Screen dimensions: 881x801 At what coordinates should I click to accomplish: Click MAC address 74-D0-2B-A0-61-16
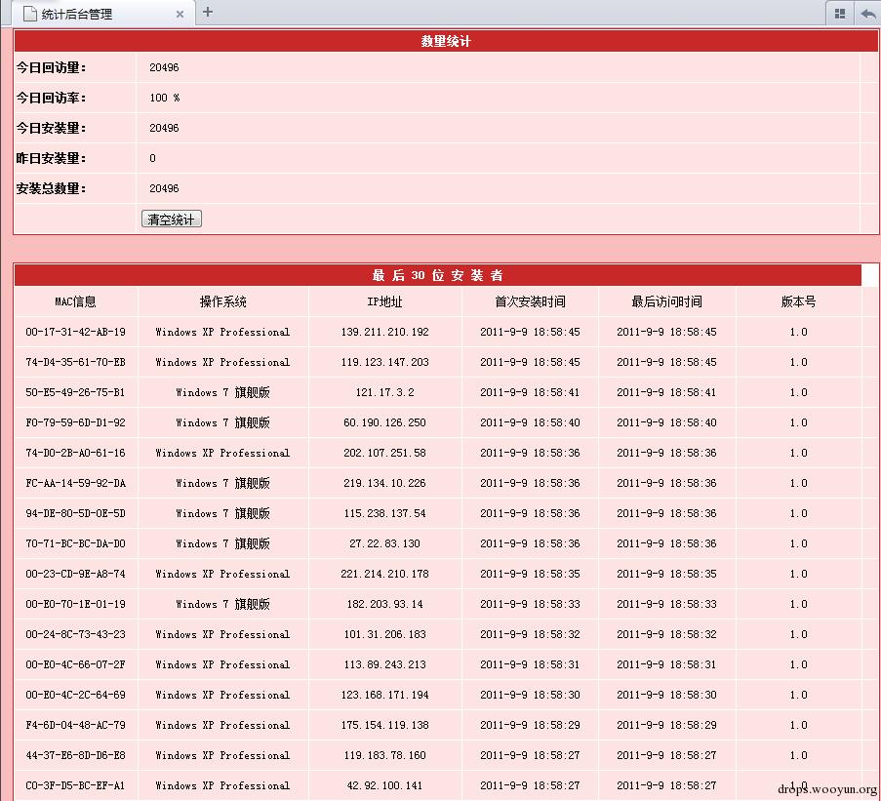pos(75,453)
